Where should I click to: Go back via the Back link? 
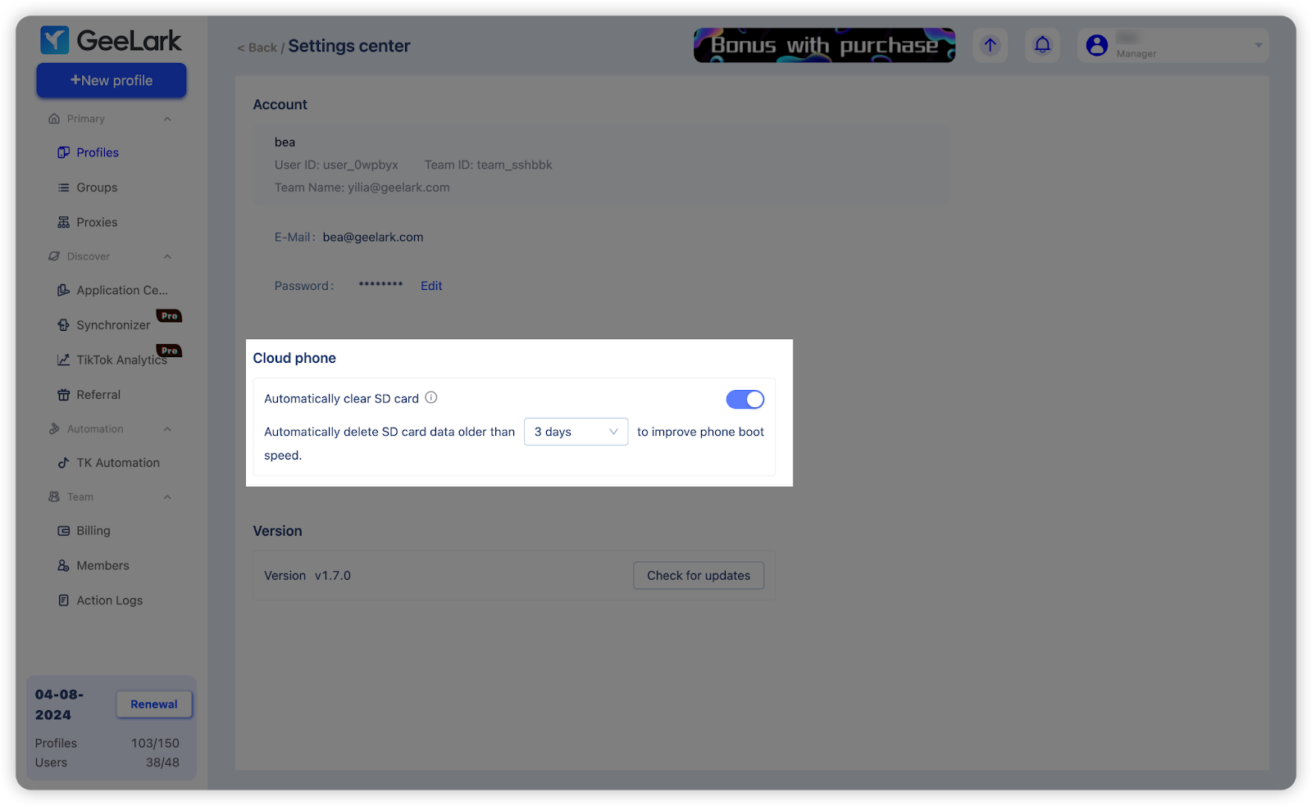tap(257, 48)
